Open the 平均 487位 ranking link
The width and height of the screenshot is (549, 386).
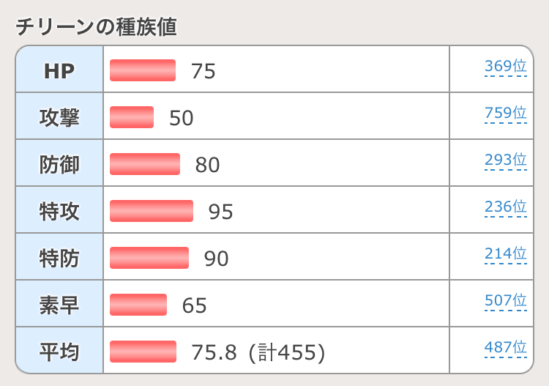pyautogui.click(x=505, y=348)
